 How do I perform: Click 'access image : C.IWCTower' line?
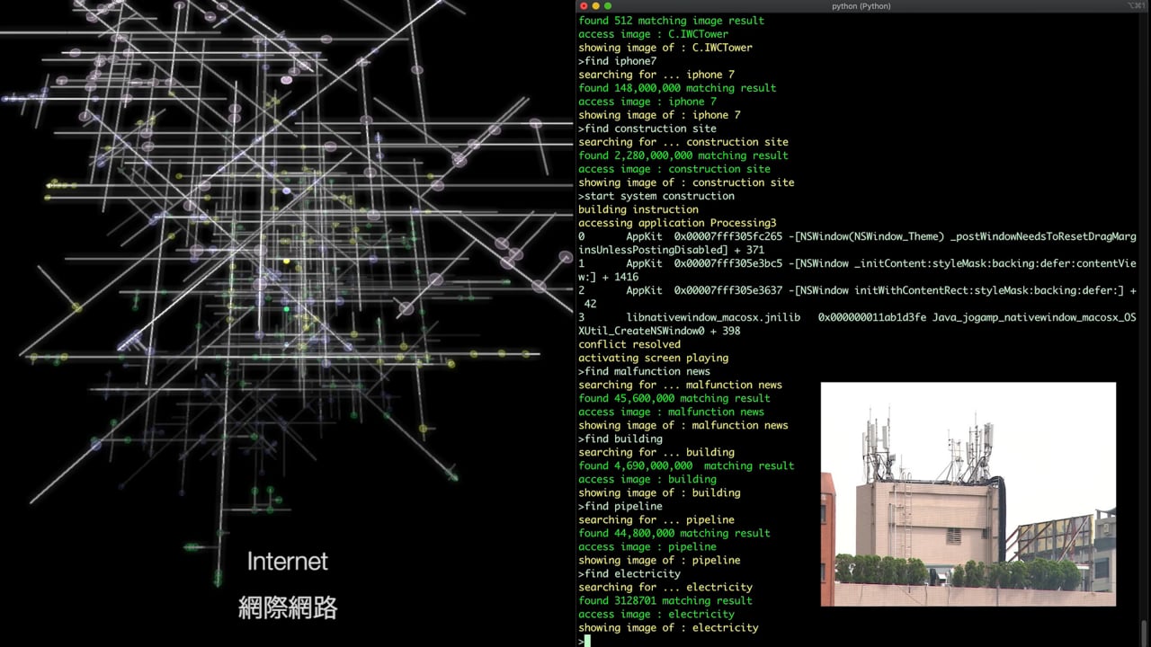pyautogui.click(x=653, y=34)
